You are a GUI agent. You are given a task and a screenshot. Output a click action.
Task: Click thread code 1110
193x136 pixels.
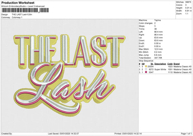[170, 72]
